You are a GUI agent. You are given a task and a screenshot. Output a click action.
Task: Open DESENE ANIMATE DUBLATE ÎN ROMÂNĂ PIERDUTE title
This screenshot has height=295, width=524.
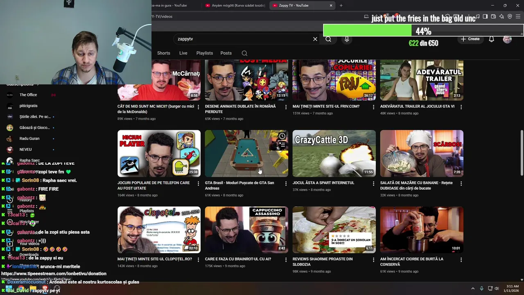pyautogui.click(x=240, y=109)
